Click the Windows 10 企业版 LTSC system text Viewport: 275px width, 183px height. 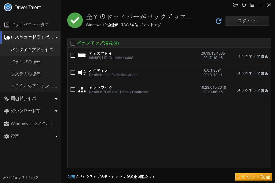(x=123, y=25)
